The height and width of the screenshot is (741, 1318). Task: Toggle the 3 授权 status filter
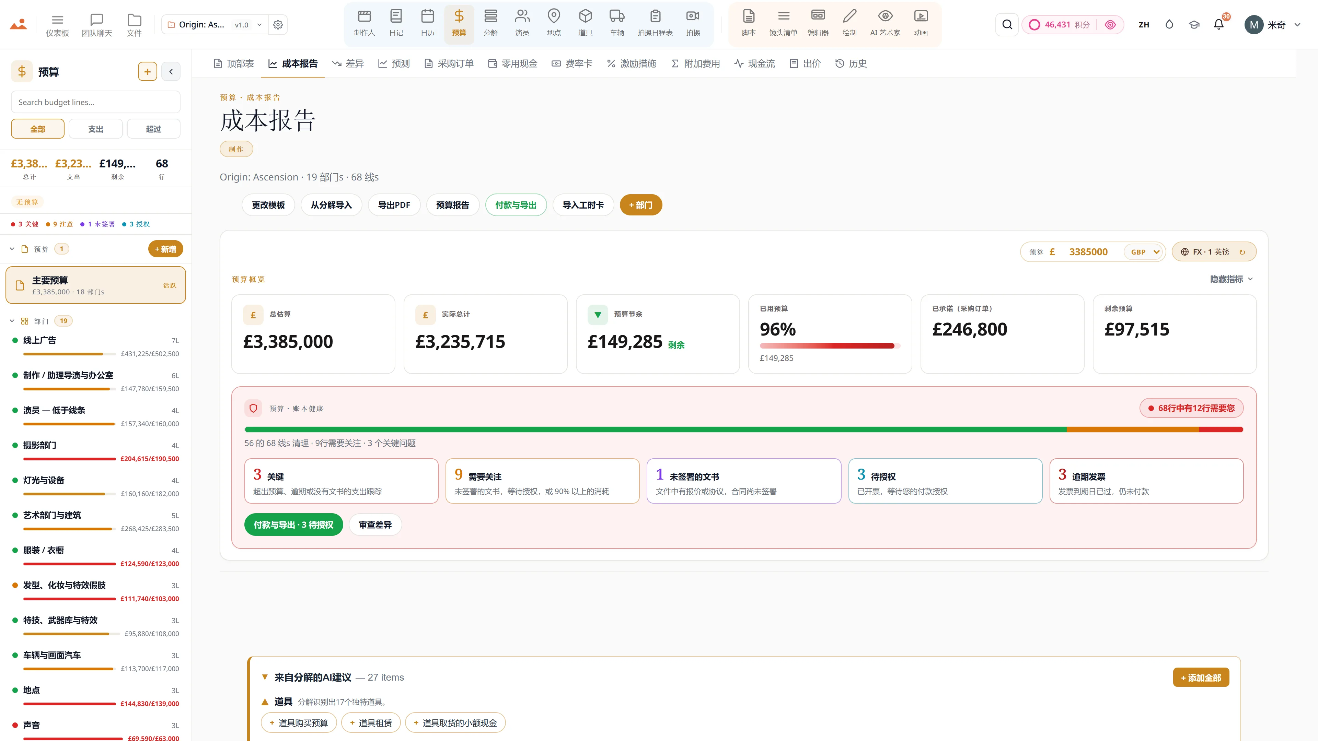[136, 224]
